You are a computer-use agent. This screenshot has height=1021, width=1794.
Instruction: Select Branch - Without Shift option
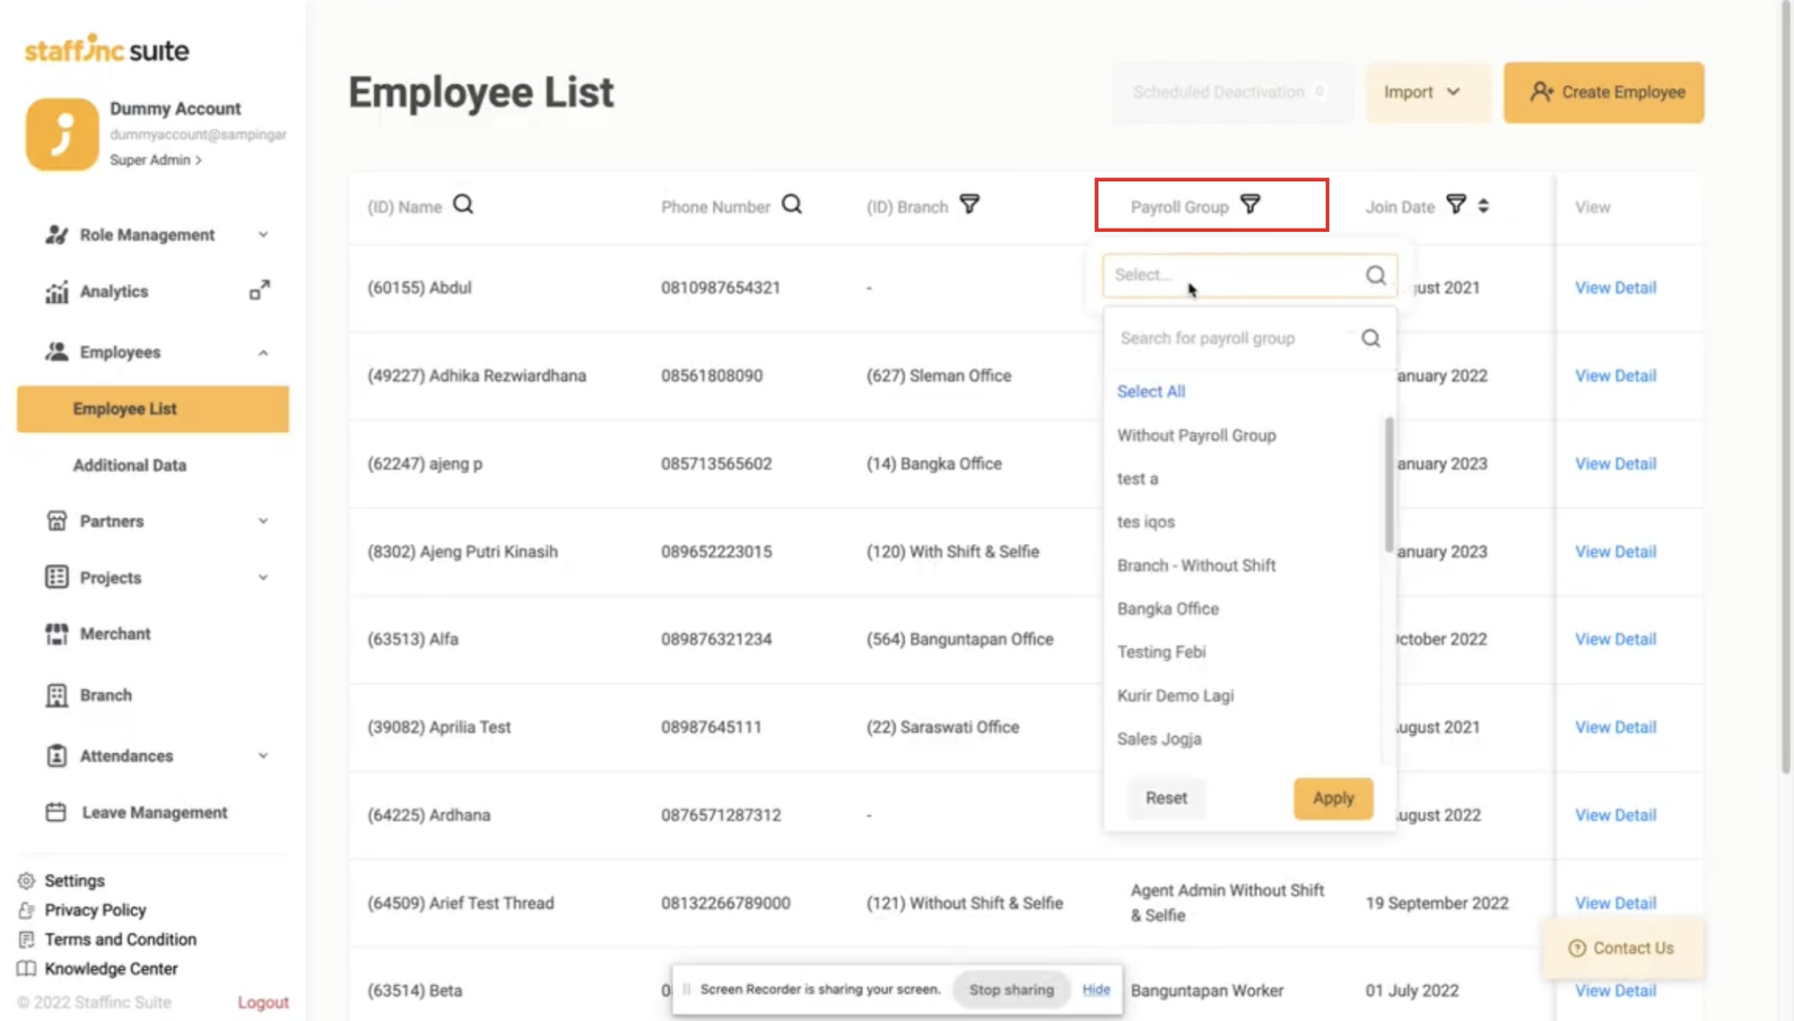[x=1196, y=566]
